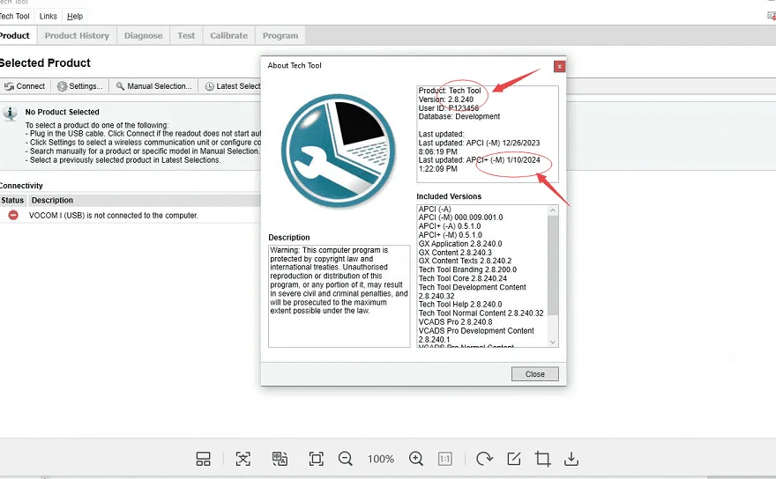Click the Database: Development line
Image resolution: width=776 pixels, height=479 pixels.
coord(459,116)
